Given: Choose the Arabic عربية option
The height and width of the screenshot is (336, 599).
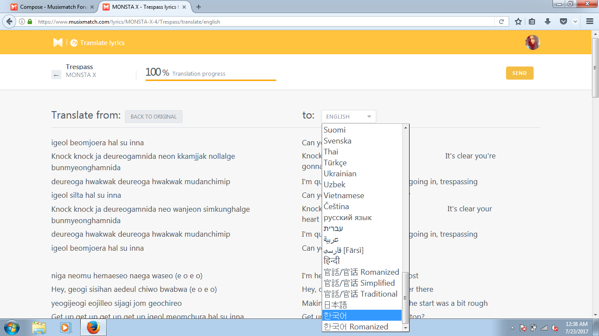Looking at the screenshot, I should [x=362, y=239].
